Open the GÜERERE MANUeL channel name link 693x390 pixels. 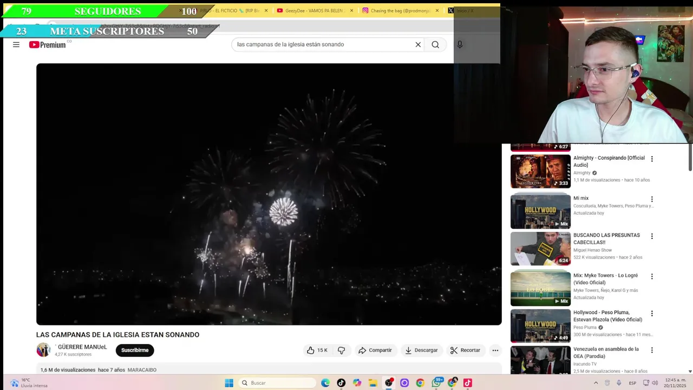pyautogui.click(x=81, y=347)
